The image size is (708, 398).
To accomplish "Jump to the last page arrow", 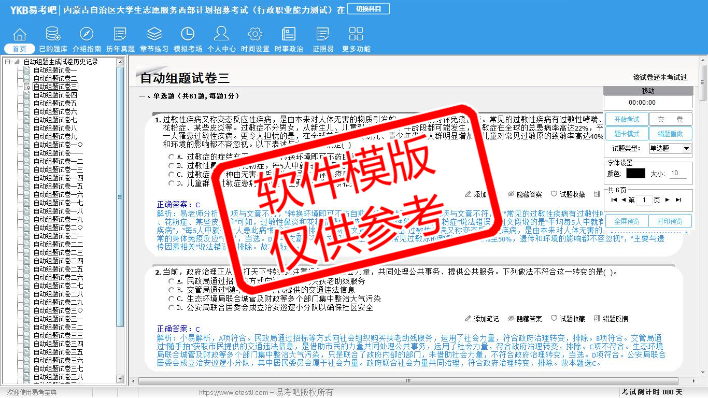I will pyautogui.click(x=678, y=200).
